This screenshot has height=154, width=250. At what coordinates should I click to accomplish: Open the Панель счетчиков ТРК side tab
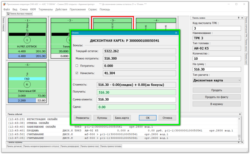[x=246, y=27]
